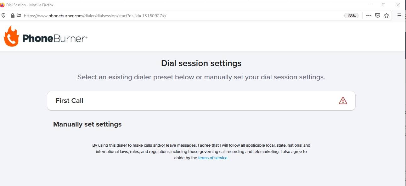The width and height of the screenshot is (406, 186).
Task: Click the site security padlock icon
Action: click(13, 15)
